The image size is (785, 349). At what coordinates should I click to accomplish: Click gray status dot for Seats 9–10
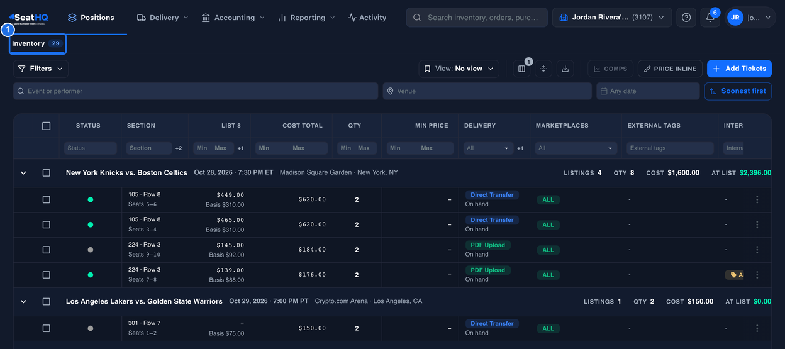(x=91, y=250)
